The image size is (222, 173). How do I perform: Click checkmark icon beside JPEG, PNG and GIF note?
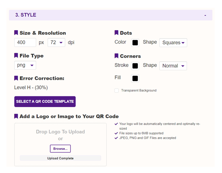coord(116,138)
